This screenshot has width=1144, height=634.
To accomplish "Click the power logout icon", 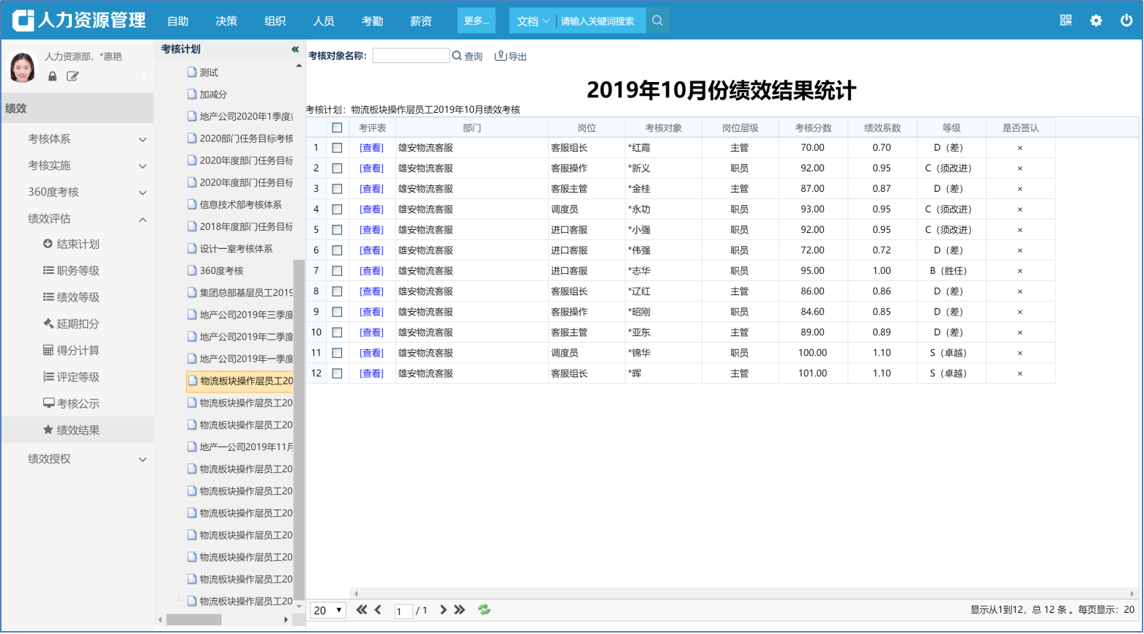I will (x=1126, y=20).
